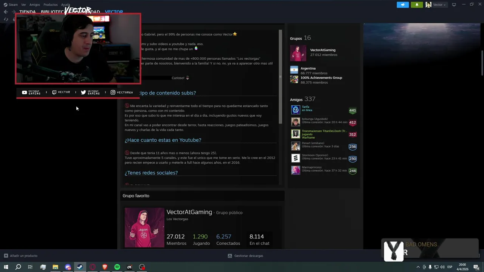Show hidden system tray icons
Viewport: 484px width, 272px height.
tap(418, 267)
